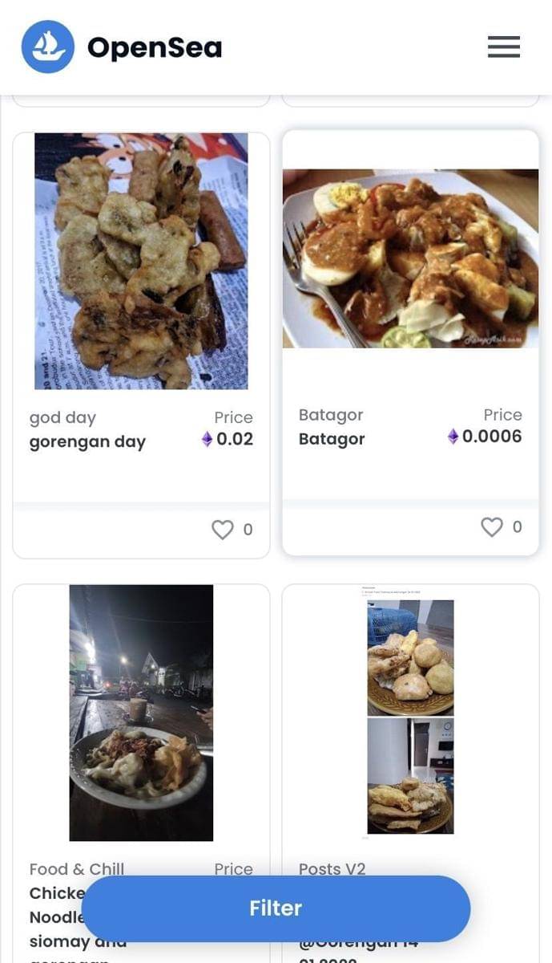Viewport: 552px width, 963px height.
Task: Click the 0.02 price value
Action: click(235, 440)
